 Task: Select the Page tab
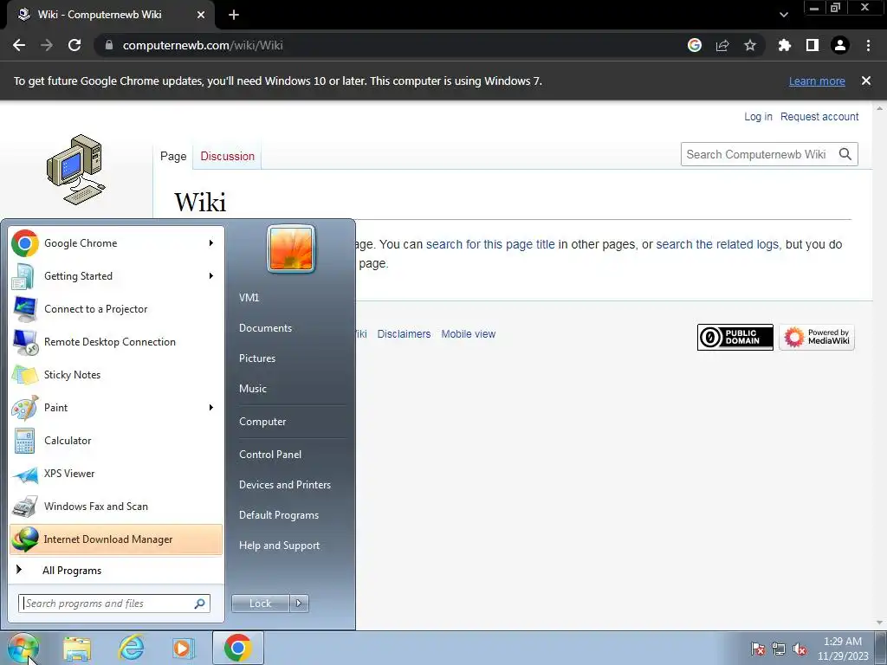coord(173,156)
